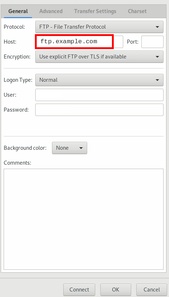Go to the General tab
This screenshot has height=297, width=169.
18,11
